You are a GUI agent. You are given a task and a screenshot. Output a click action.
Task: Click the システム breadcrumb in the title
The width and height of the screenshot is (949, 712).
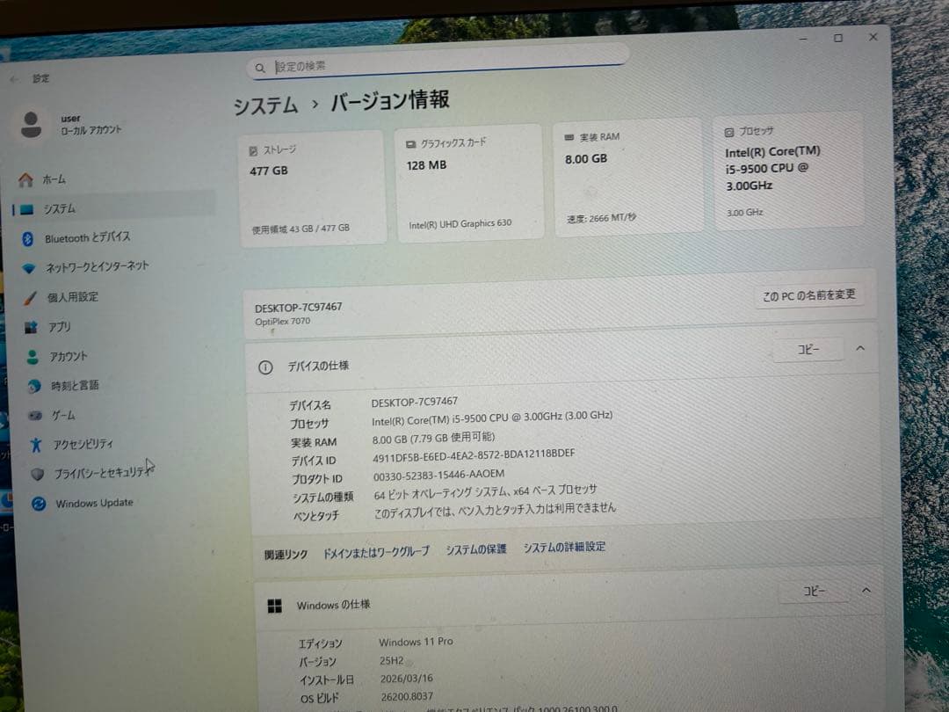tap(265, 106)
